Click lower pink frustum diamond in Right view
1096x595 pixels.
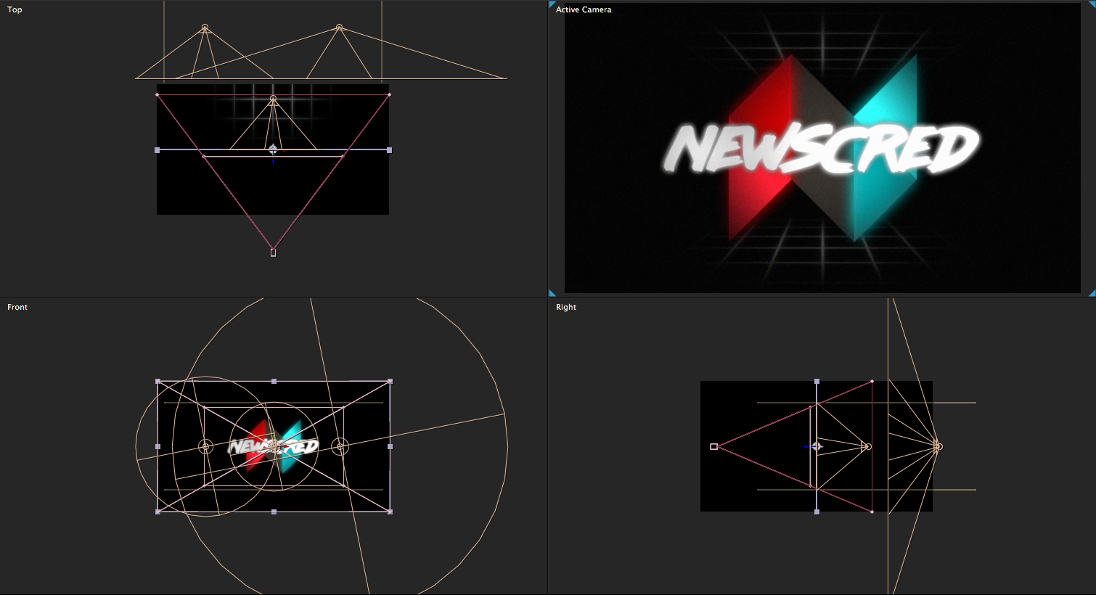click(x=872, y=512)
